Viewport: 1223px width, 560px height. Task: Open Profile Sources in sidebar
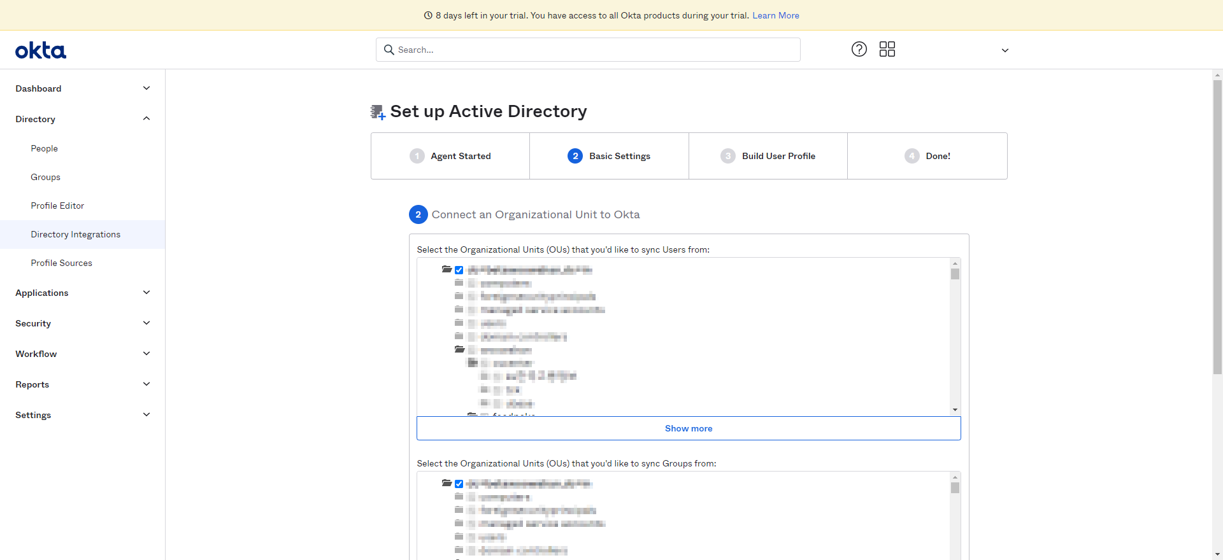[x=62, y=263]
